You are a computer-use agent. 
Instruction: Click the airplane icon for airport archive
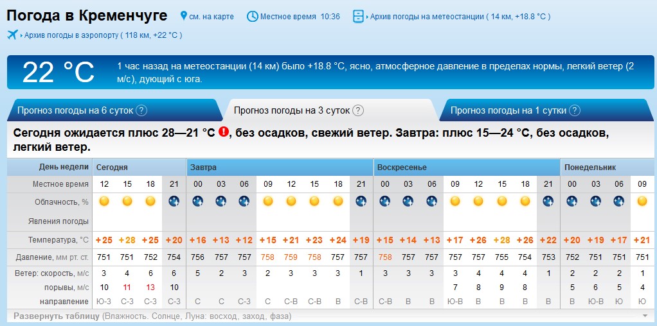point(13,35)
